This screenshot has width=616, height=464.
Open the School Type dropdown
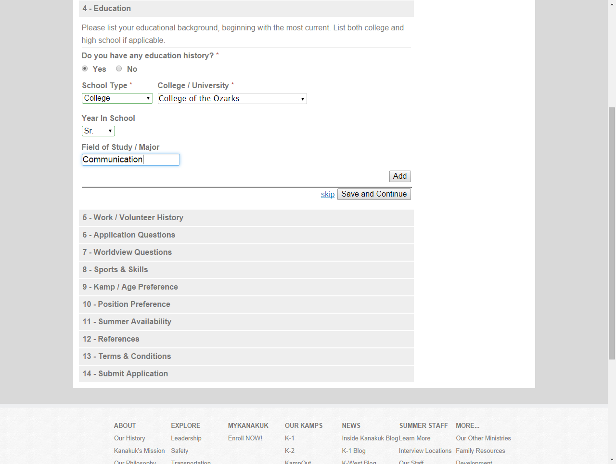(117, 98)
